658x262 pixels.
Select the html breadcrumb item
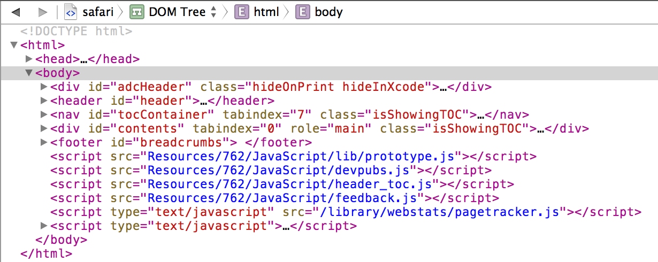[266, 12]
